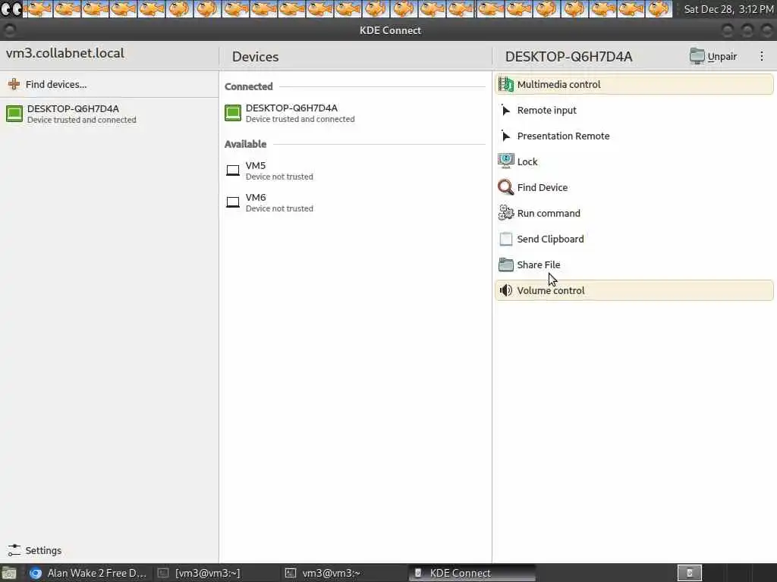This screenshot has width=777, height=582.
Task: Click the Settings sliders icon
Action: tap(14, 550)
